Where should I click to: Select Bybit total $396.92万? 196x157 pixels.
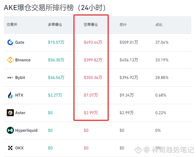pos(129,77)
